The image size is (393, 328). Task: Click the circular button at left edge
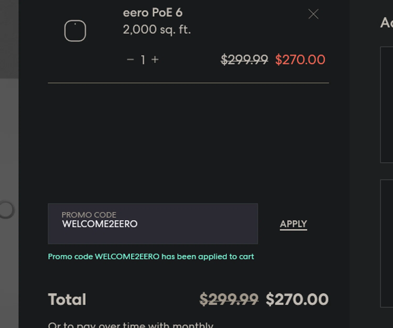point(6,210)
